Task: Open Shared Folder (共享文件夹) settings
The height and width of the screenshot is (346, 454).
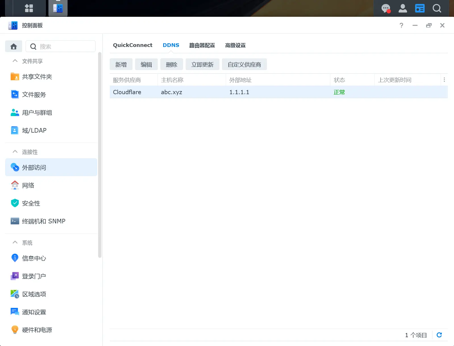Action: (51, 77)
